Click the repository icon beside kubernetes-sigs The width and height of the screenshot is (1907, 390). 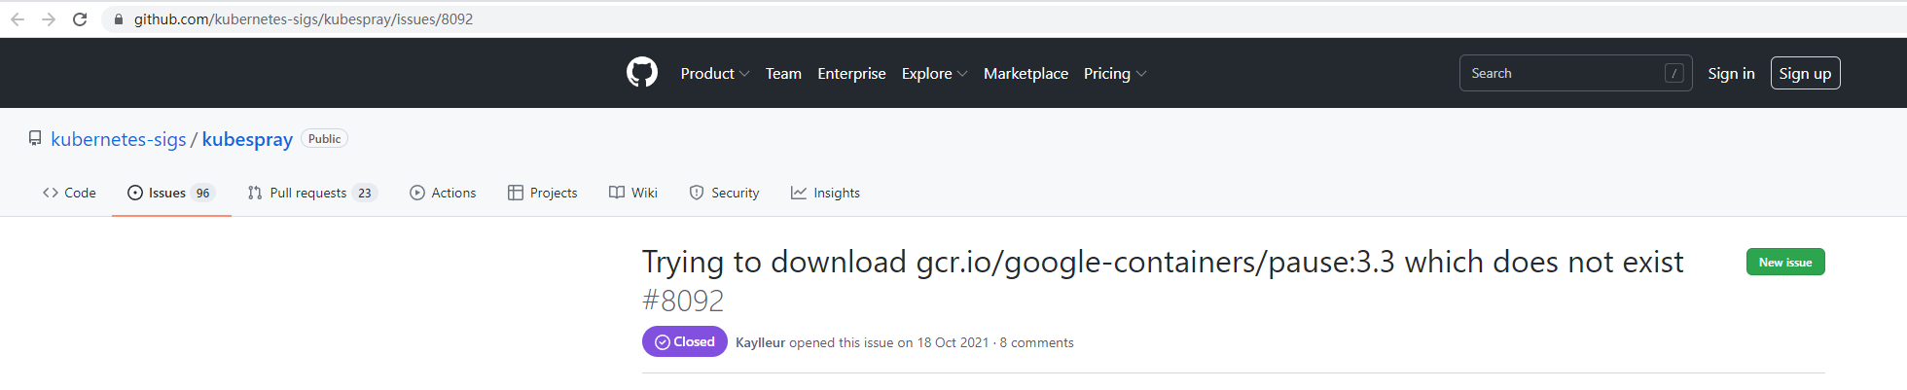point(35,139)
